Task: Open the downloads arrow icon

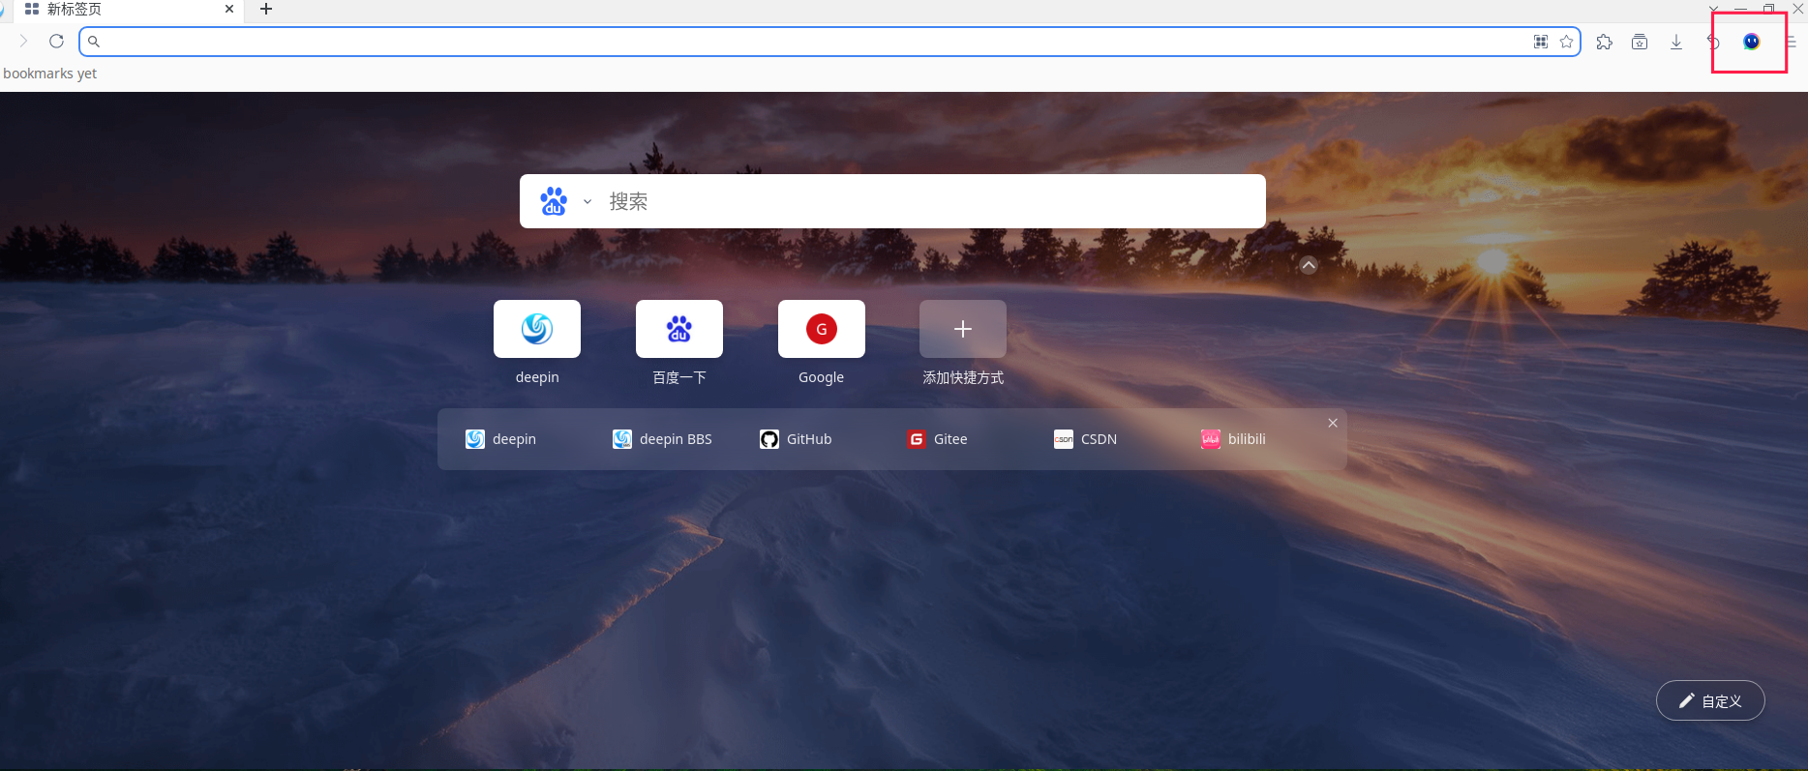Action: coord(1676,42)
